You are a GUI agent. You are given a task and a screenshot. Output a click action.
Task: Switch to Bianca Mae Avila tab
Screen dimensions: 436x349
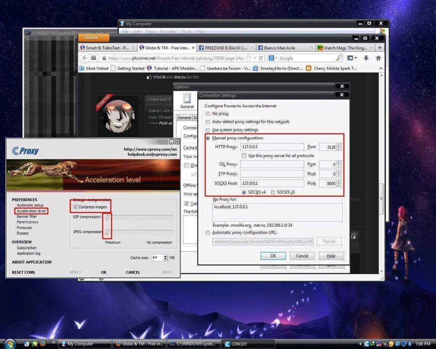(285, 48)
